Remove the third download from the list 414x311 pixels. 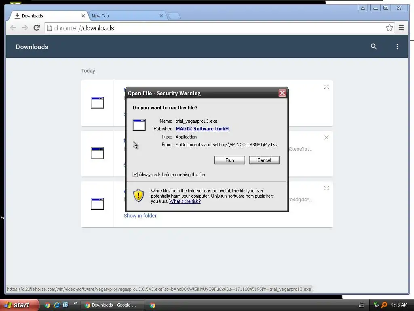326,188
